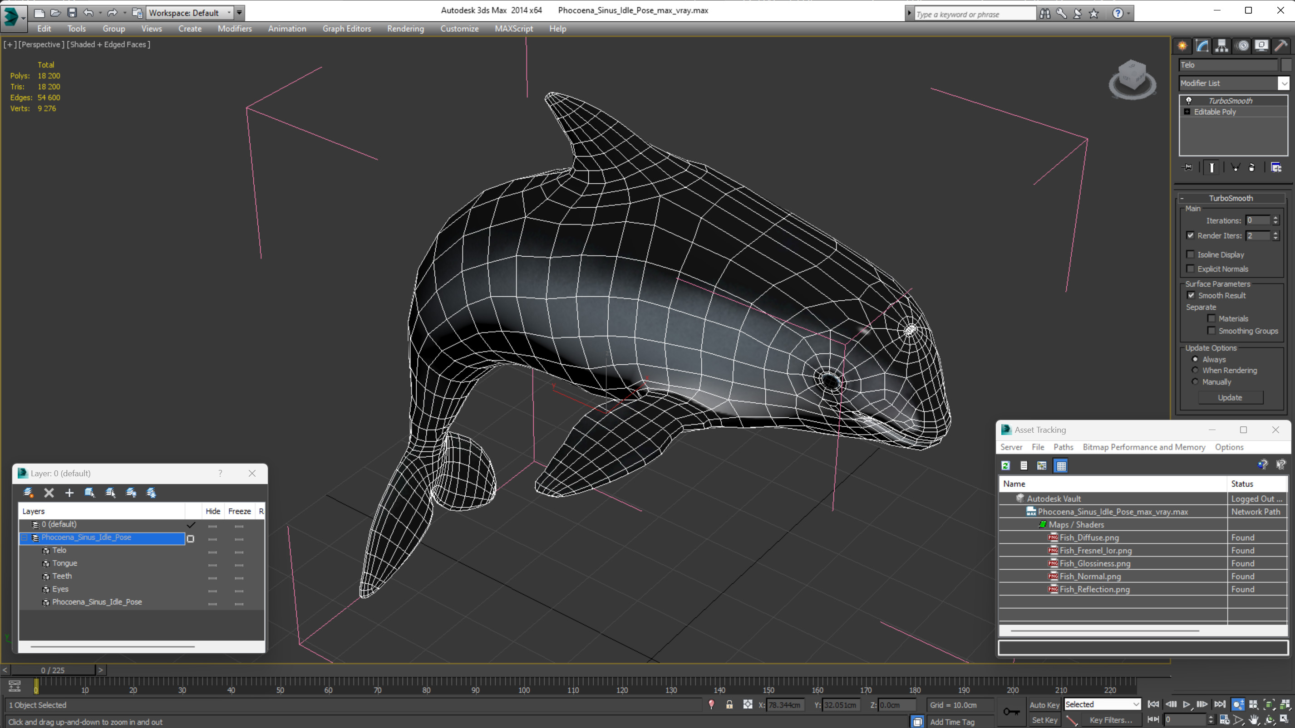Click the Auto Key button
This screenshot has height=728, width=1295.
point(1044,705)
